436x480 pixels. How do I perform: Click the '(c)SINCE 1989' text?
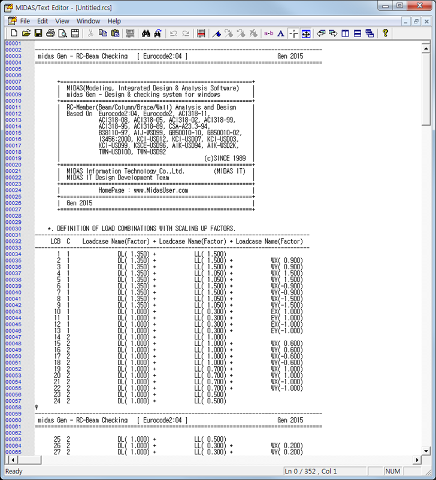tap(225, 159)
